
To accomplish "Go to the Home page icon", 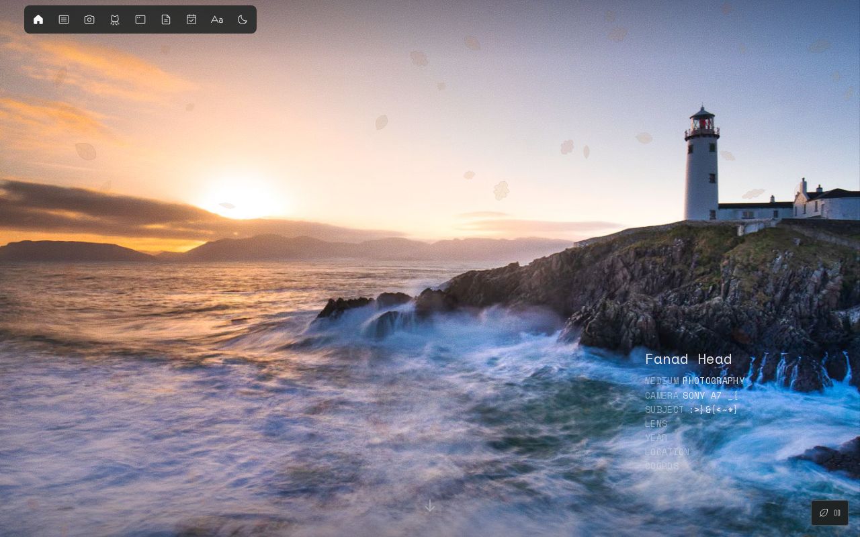I will tap(38, 19).
